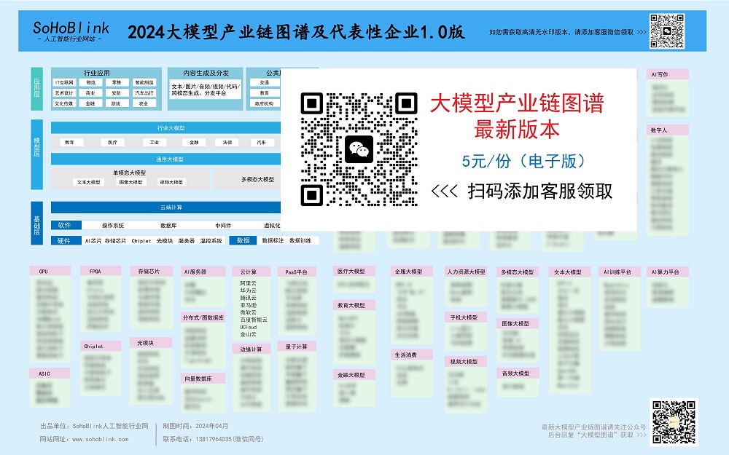Click the contact phone number 13817964035
The image size is (729, 455).
click(214, 439)
